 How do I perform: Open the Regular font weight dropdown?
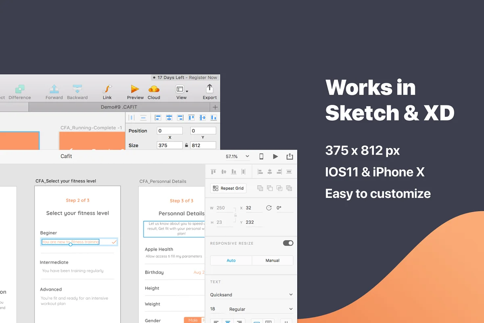click(x=261, y=309)
